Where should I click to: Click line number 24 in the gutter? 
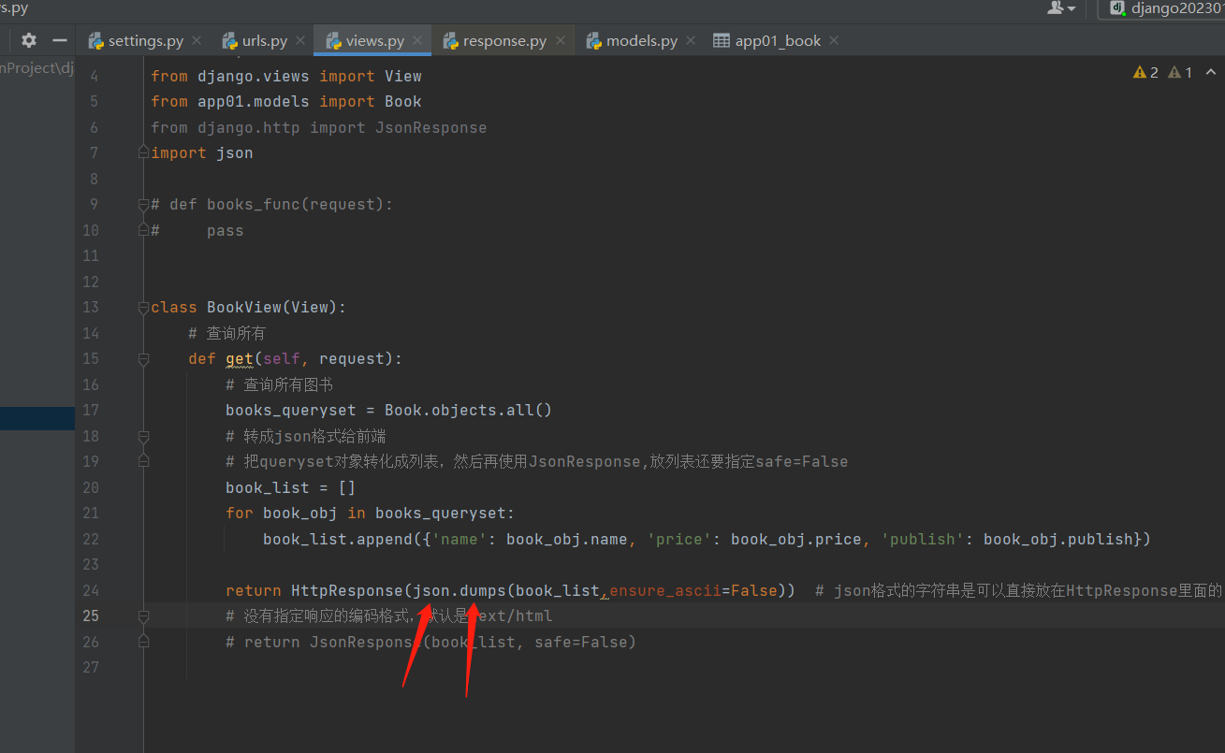coord(91,590)
